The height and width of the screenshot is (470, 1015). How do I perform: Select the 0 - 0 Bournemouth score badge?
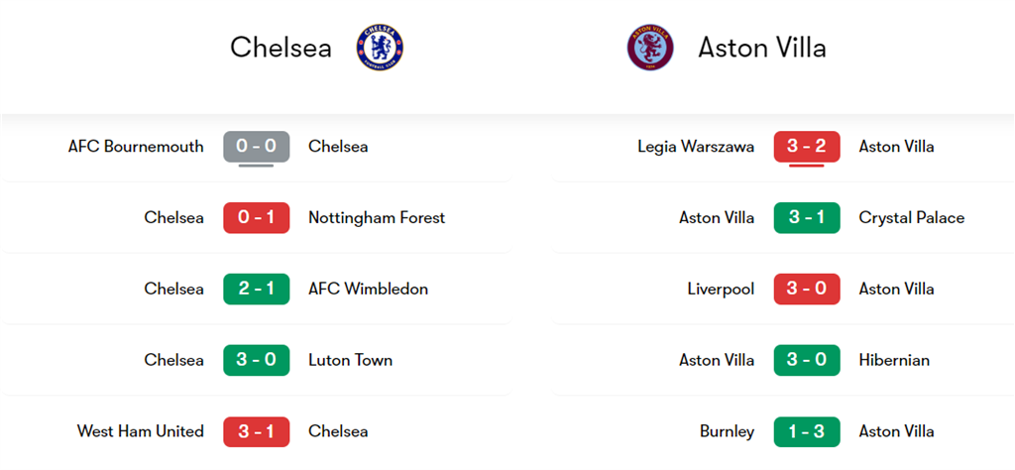(257, 147)
